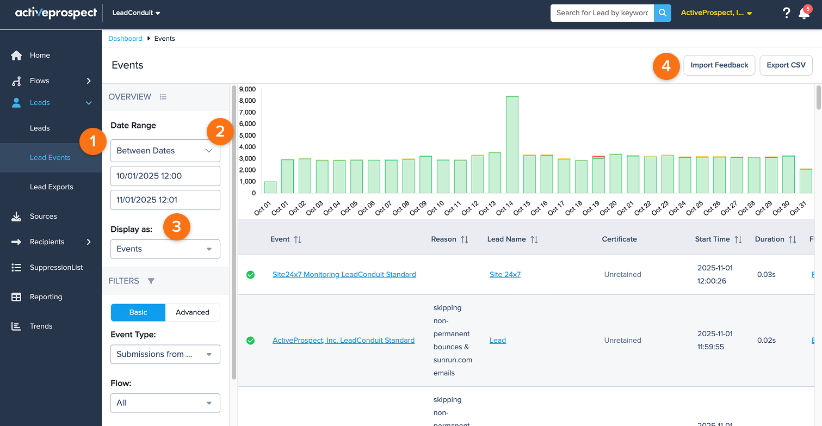Click the SuppressionList list icon

[x=16, y=268]
